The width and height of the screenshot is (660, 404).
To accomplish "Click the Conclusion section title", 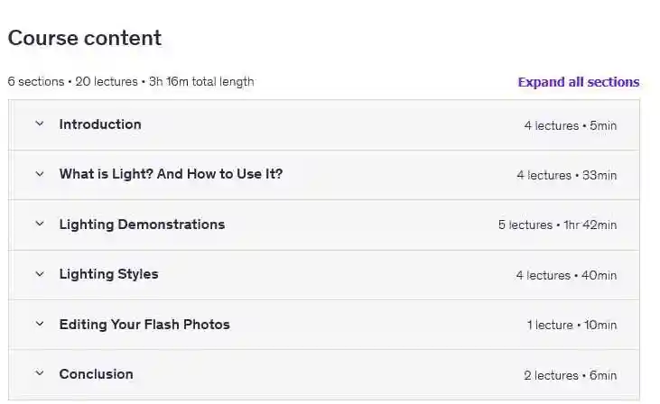I will pos(96,373).
